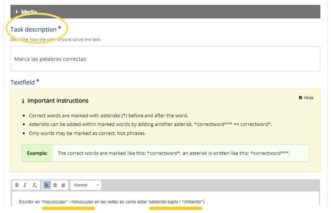
Task: Choose the align right icon
Action: [63, 185]
